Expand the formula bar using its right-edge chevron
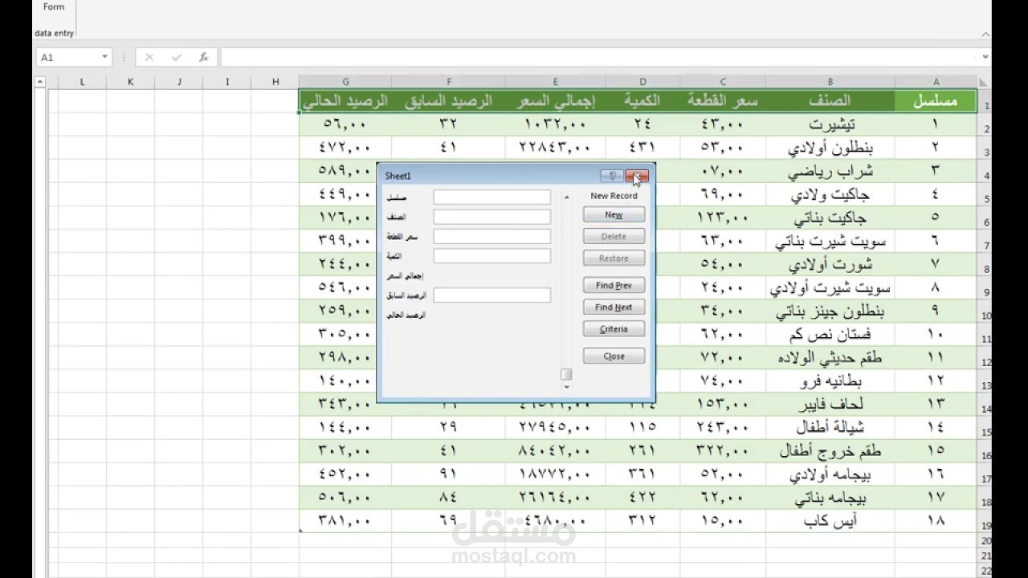 [985, 57]
